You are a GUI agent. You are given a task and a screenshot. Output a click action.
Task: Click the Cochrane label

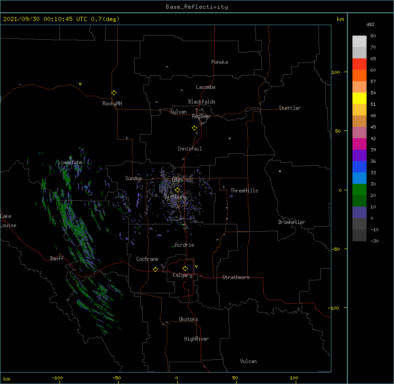coord(147,259)
